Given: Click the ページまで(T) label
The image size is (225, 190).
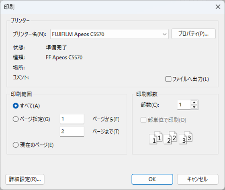Looking at the screenshot, I should click(106, 132).
